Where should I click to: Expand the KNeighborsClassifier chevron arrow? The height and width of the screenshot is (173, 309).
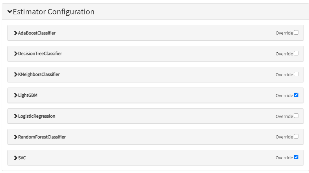tap(15, 75)
